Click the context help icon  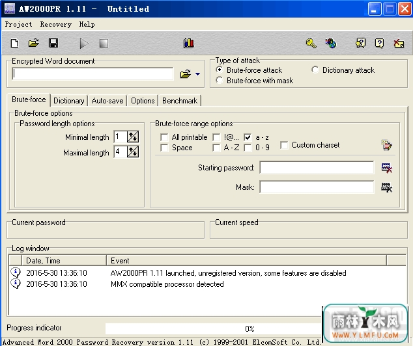tap(360, 43)
